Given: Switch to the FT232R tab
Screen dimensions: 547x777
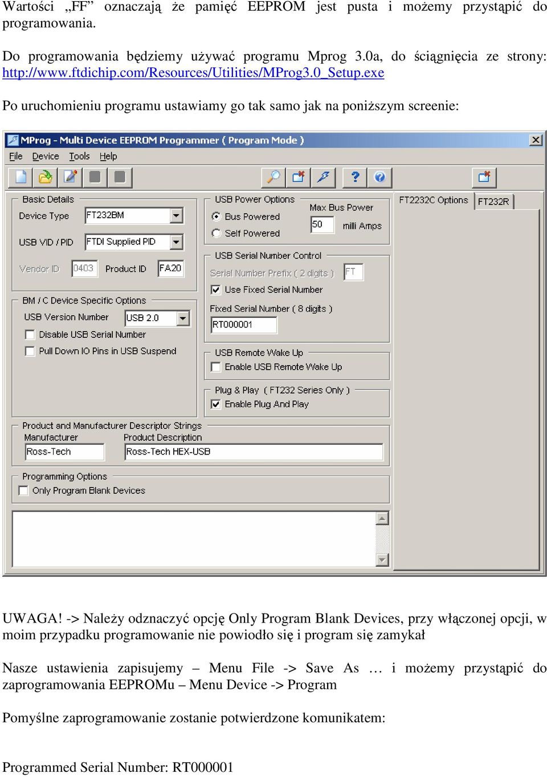Looking at the screenshot, I should (493, 202).
